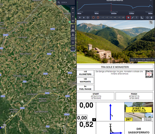The width and height of the screenshot is (155, 134).
Task: Click the 64 FUEL RANGE box
Action: [85, 88]
